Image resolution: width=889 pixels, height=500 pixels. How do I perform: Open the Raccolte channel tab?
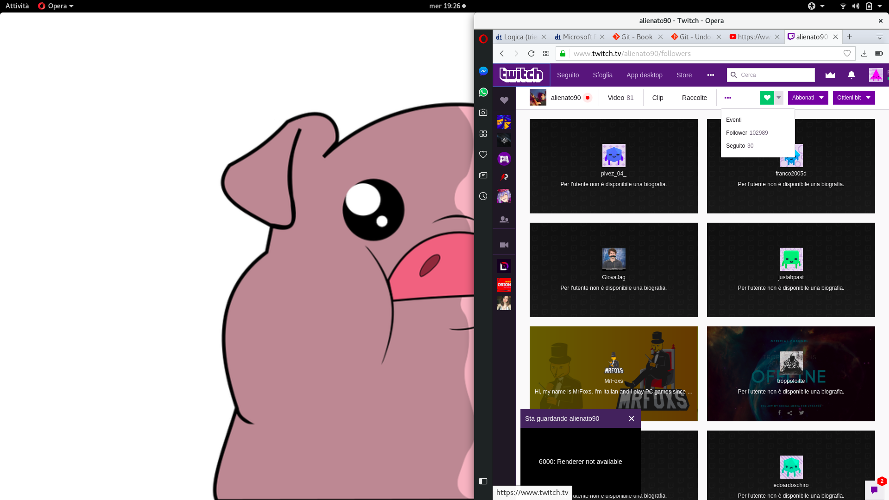pos(694,98)
